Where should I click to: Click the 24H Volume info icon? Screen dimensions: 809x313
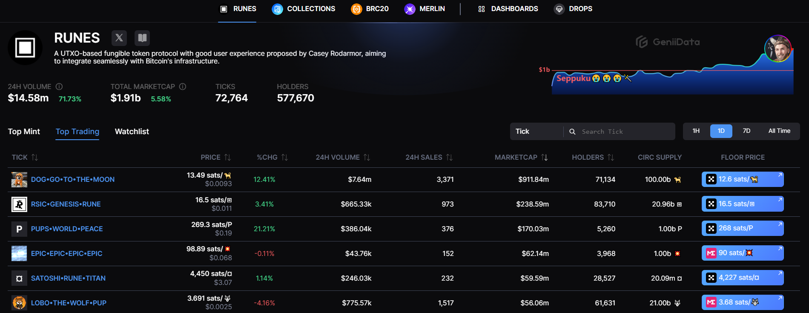pos(59,86)
